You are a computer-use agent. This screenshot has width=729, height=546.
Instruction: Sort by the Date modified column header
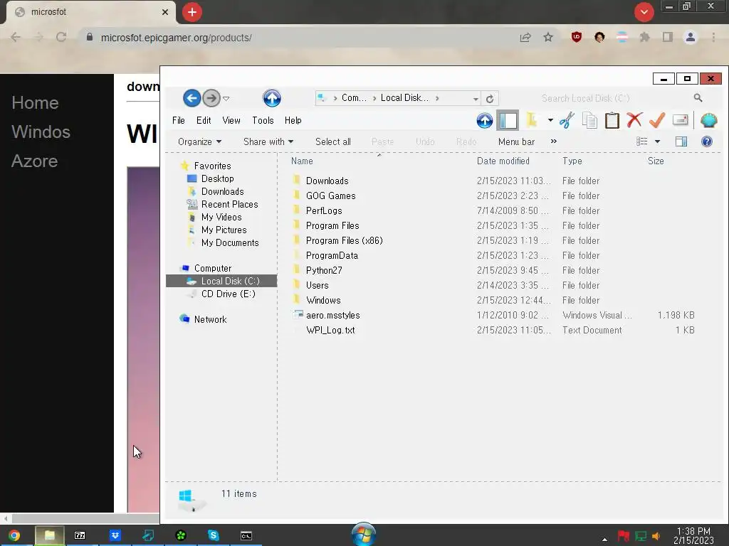pos(503,161)
